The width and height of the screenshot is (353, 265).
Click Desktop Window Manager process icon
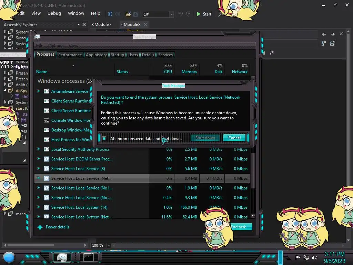click(47, 130)
